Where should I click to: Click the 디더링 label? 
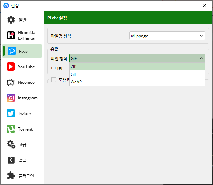click(x=56, y=68)
